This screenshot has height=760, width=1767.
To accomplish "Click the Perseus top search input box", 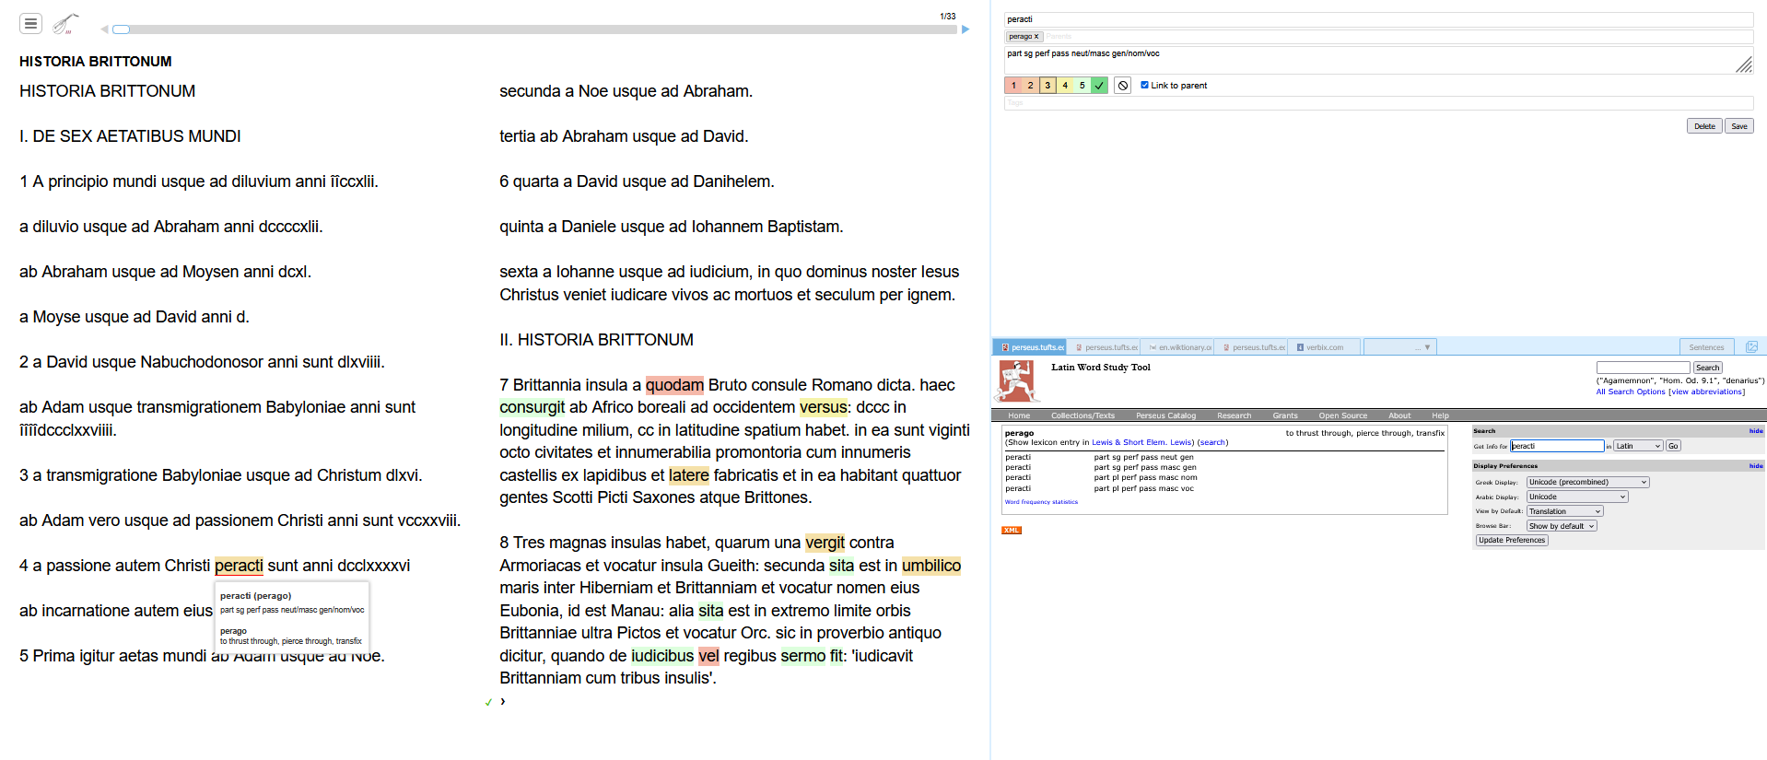I will (x=1643, y=368).
